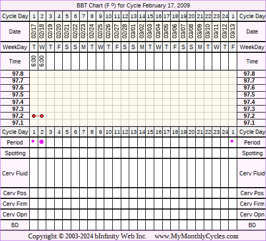Click cycle day 14 in the top header row
This screenshot has width=266, height=241.
pyautogui.click(x=142, y=17)
